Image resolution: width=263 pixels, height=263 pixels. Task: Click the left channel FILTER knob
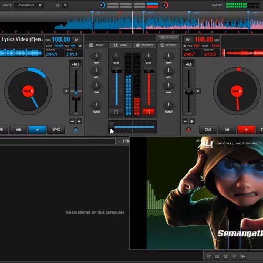(96, 106)
